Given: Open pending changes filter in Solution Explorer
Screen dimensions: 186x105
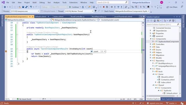Looking at the screenshot, I should [165, 21].
